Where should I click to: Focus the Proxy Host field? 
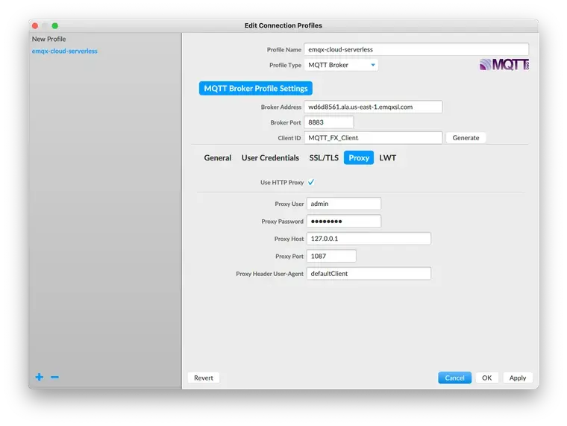click(x=369, y=239)
